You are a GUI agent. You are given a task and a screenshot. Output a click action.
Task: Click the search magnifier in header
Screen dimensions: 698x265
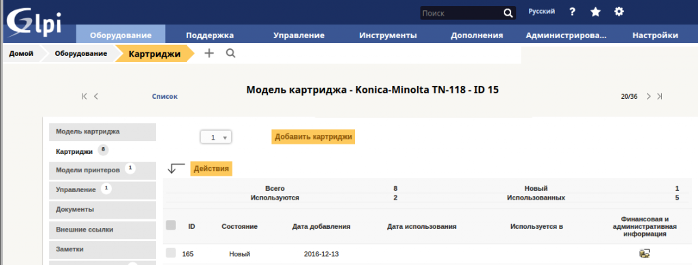[508, 13]
